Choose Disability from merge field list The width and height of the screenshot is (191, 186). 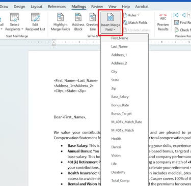pyautogui.click(x=125, y=172)
